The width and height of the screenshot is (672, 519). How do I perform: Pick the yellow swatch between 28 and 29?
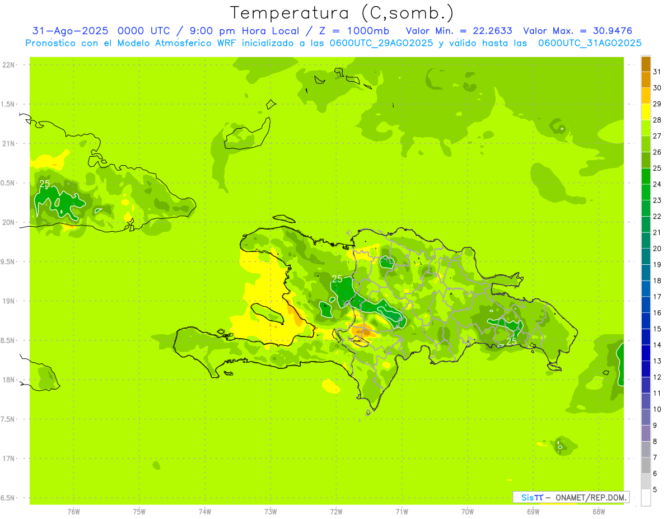tap(646, 112)
